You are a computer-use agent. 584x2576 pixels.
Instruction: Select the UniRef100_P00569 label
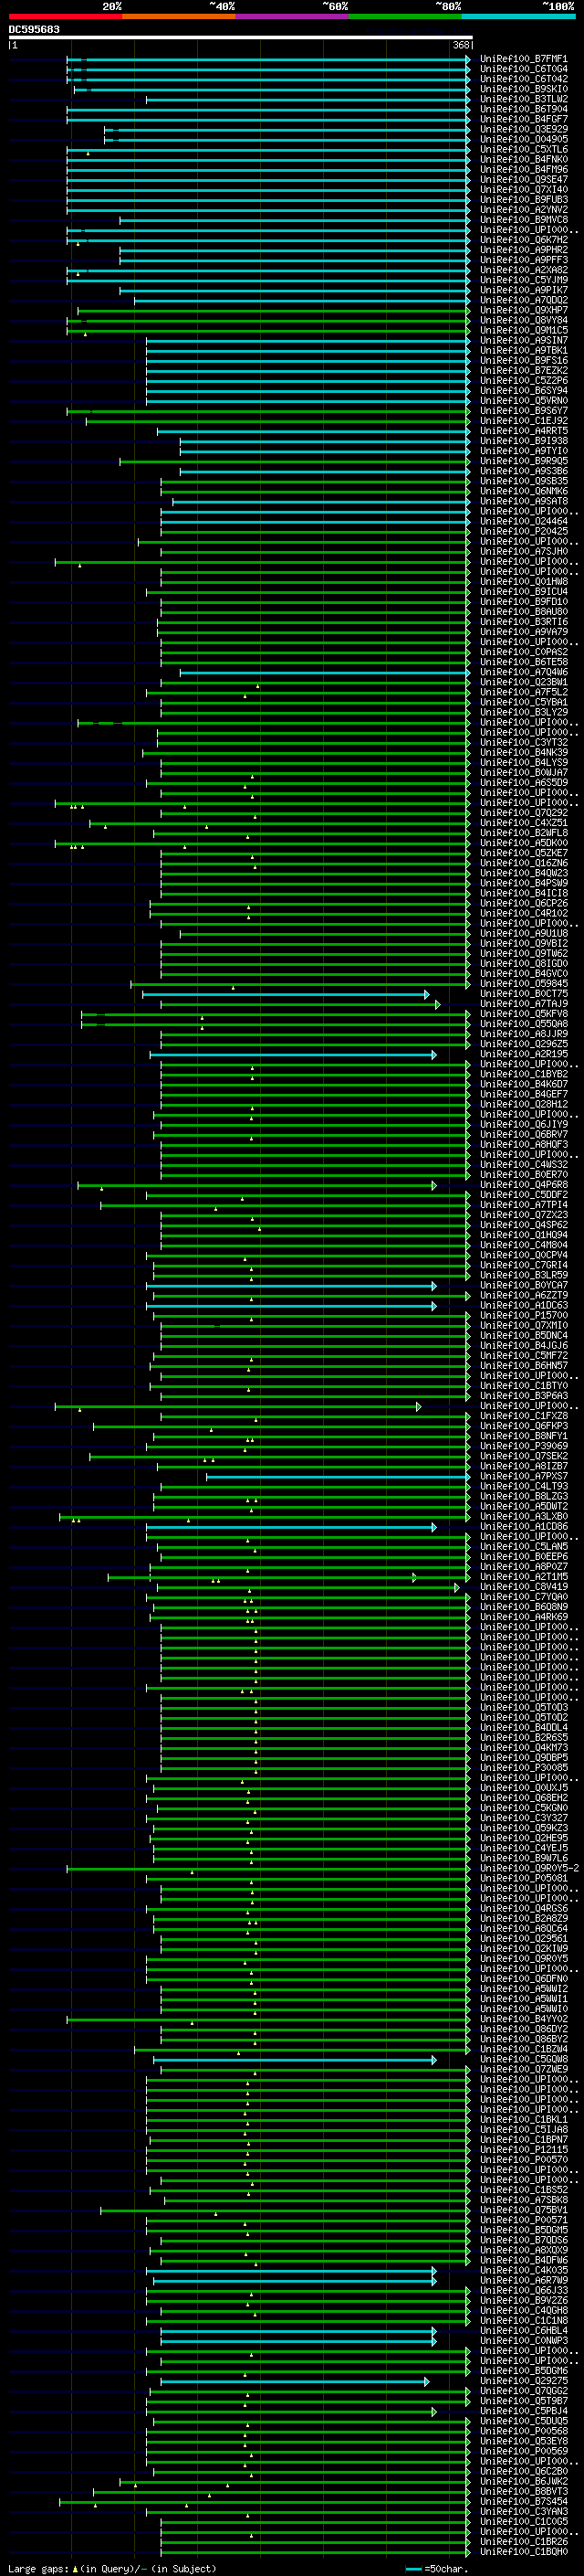(x=524, y=2451)
